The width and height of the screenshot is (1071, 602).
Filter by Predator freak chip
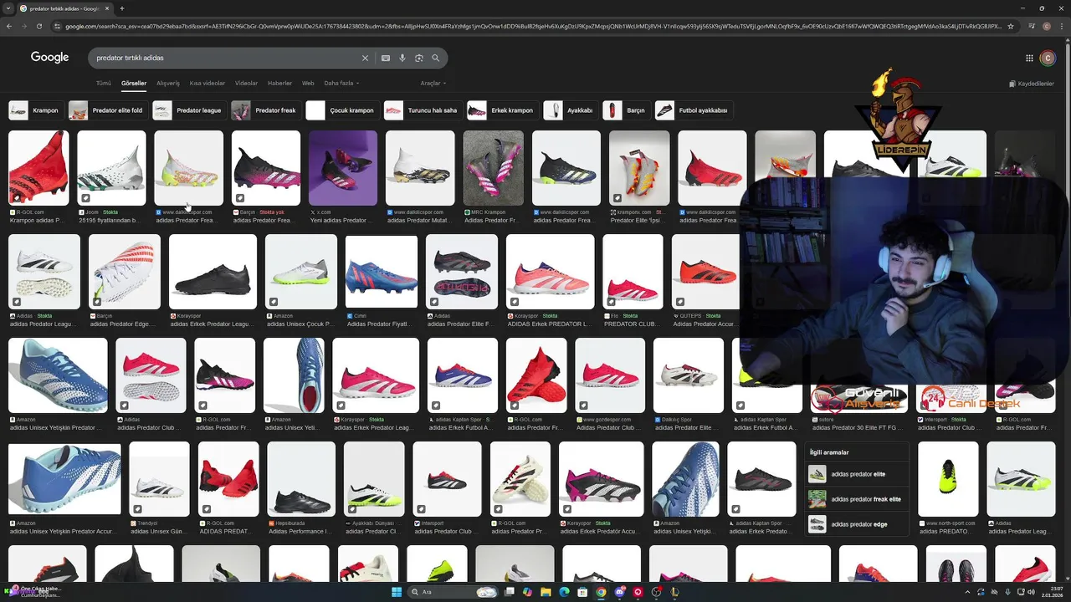(x=264, y=110)
